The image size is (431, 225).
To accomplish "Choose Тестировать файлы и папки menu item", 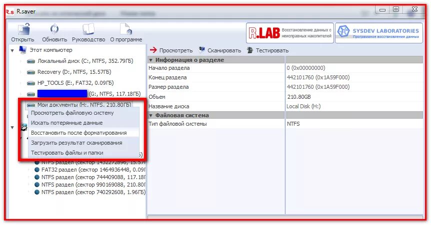I will pos(84,153).
